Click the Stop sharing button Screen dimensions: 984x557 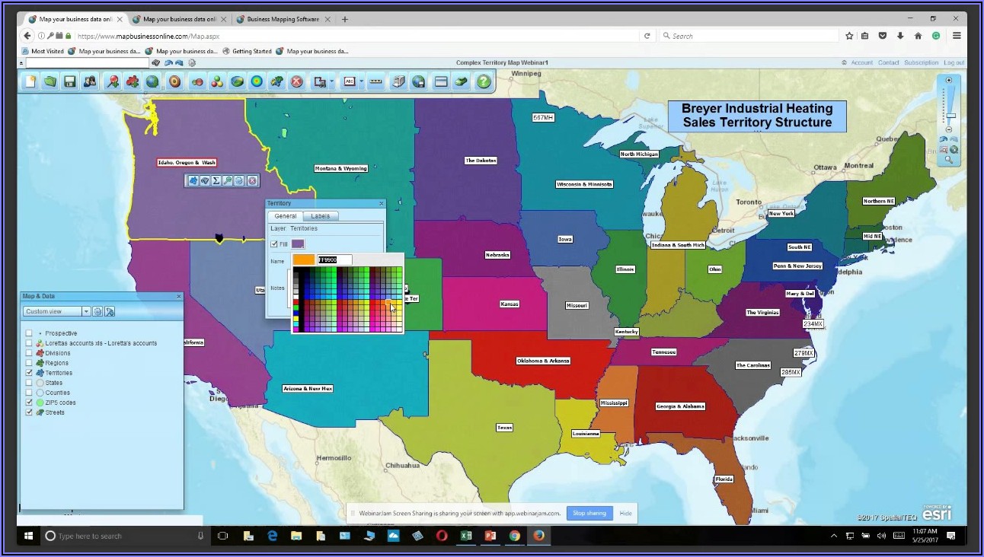coord(589,513)
